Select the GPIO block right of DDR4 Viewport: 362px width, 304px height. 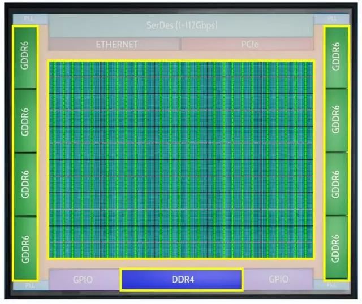(x=278, y=279)
